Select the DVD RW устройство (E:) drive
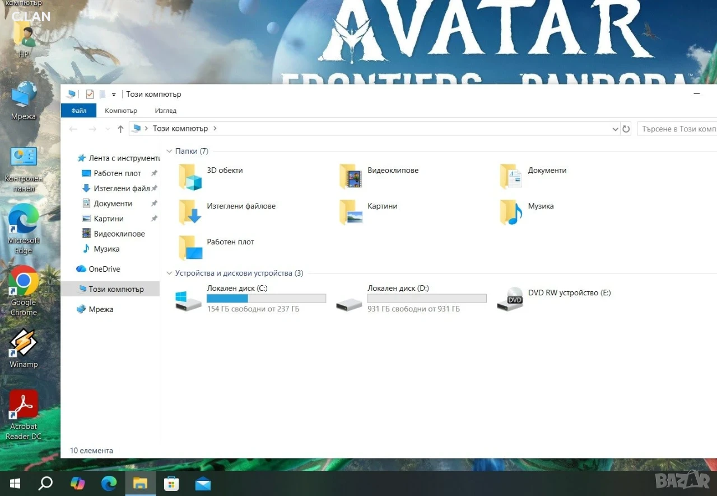717x496 pixels. (553, 299)
